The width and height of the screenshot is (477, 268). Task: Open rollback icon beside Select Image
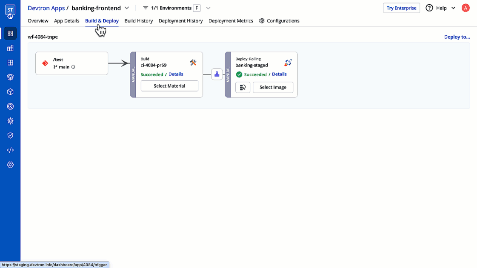click(243, 87)
